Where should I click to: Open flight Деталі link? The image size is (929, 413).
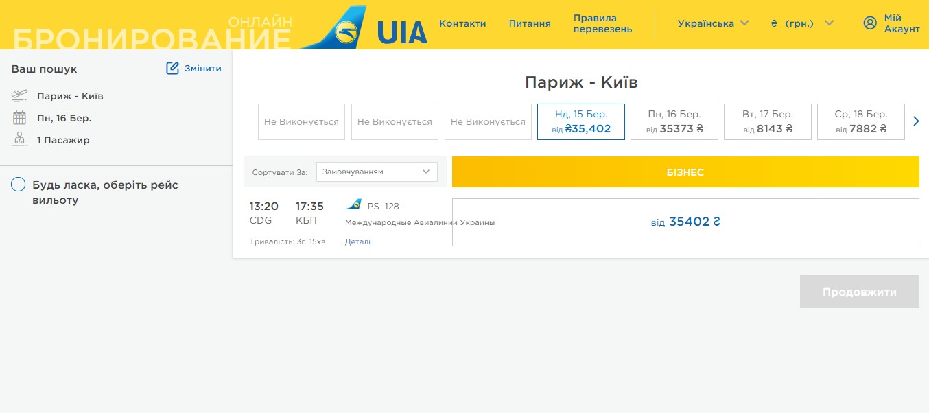click(x=357, y=241)
